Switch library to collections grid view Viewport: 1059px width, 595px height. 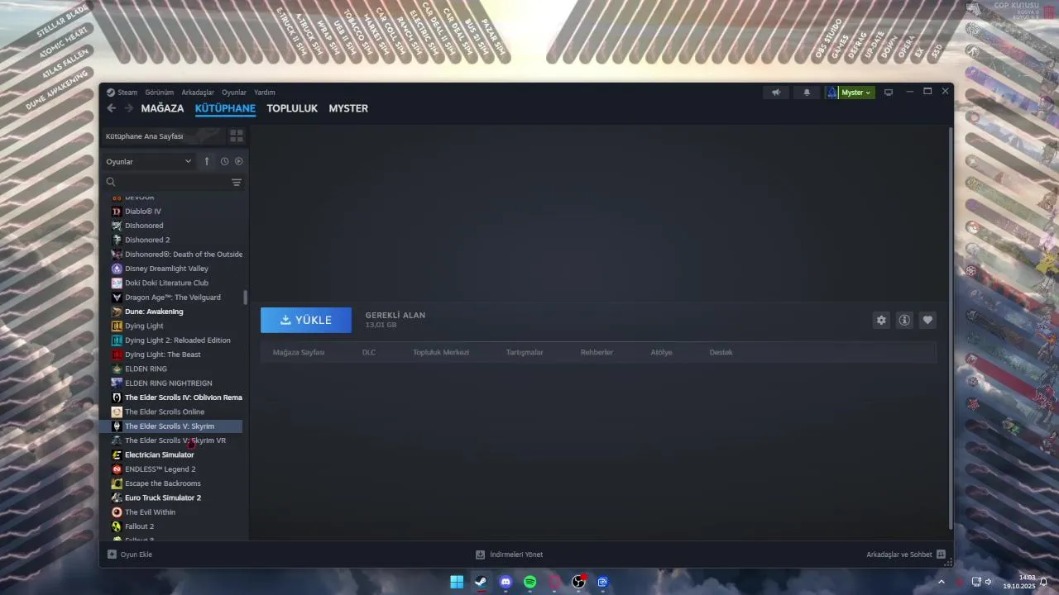pos(237,136)
